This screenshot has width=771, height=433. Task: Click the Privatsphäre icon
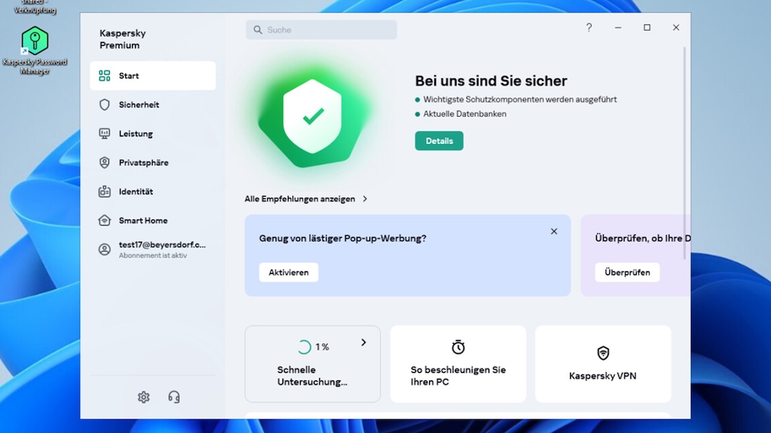[105, 162]
